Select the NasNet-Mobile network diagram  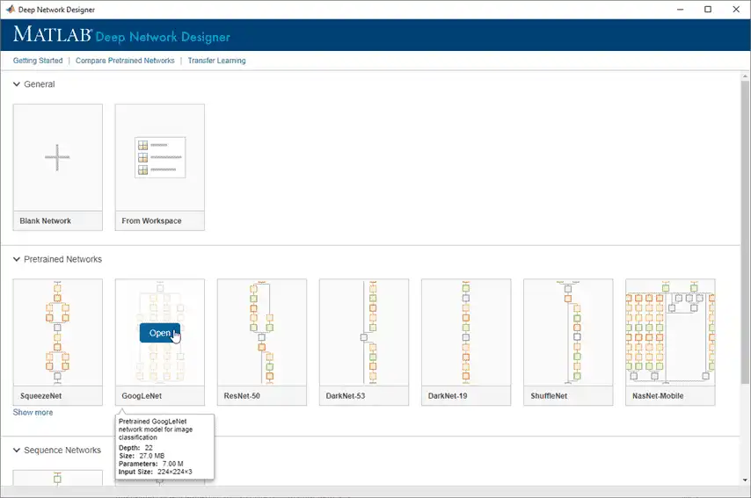pyautogui.click(x=670, y=333)
